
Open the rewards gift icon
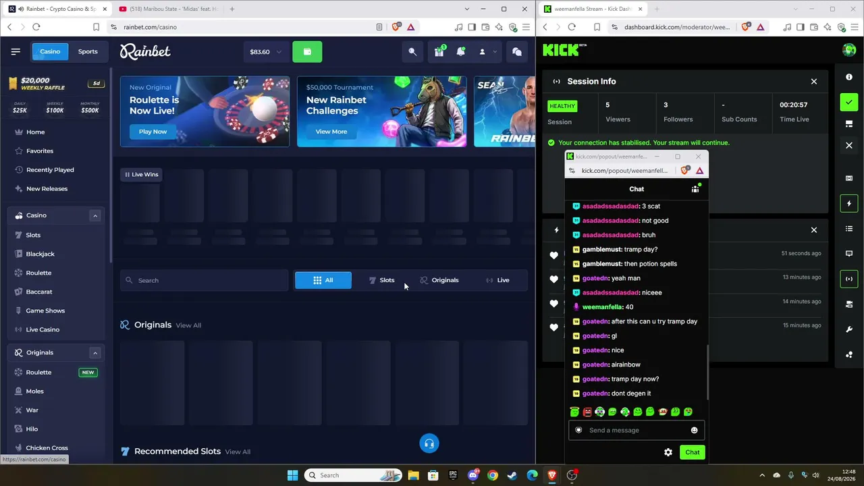[439, 52]
